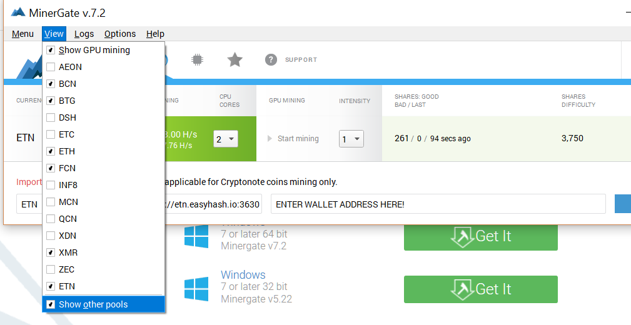
Task: Open the Logs menu
Action: pos(84,34)
